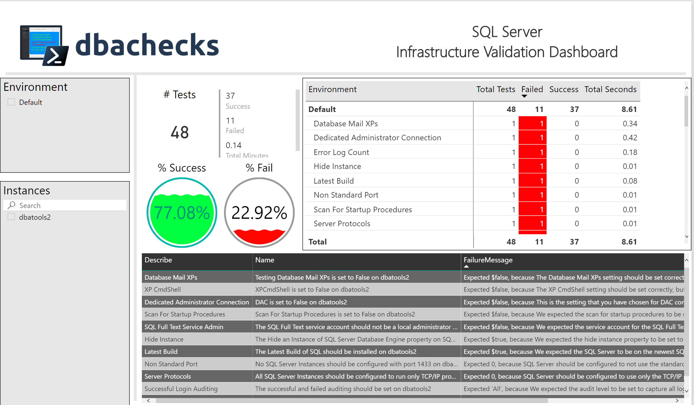This screenshot has width=694, height=405.
Task: Click 'The Latest Build of SQL should be installed' name
Action: click(336, 351)
